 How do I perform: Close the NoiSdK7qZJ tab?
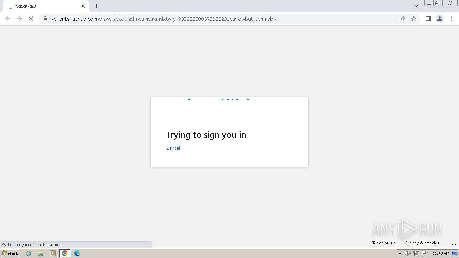[83, 6]
